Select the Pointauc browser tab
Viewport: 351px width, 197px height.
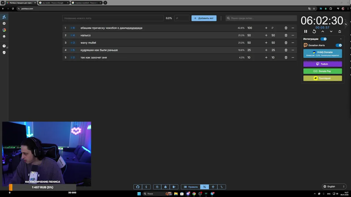click(x=21, y=3)
